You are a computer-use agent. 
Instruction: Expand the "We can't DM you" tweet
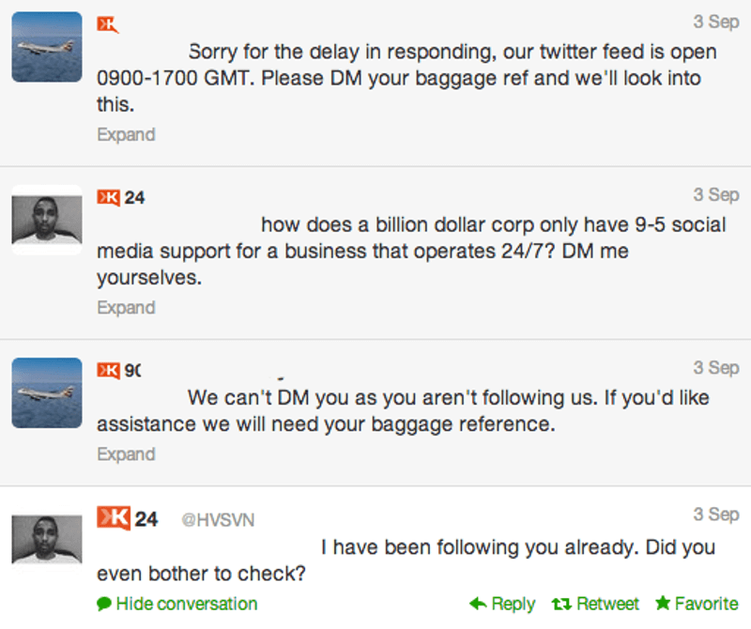pos(126,454)
